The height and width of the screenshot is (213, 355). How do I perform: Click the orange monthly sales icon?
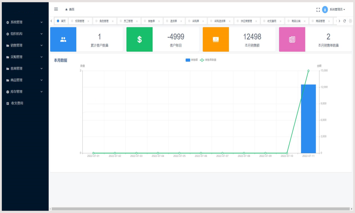[x=216, y=39]
